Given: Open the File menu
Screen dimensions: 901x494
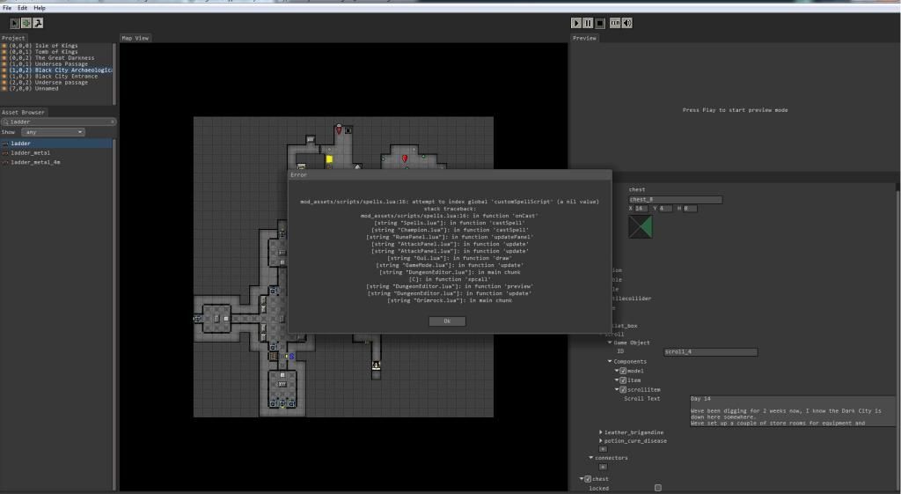Looking at the screenshot, I should click(7, 8).
